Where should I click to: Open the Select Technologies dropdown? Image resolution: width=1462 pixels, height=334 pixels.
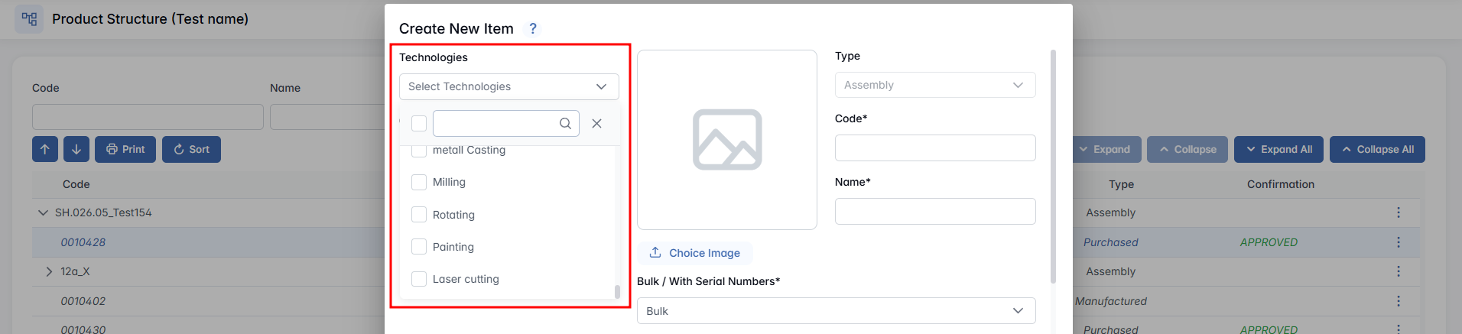[508, 87]
